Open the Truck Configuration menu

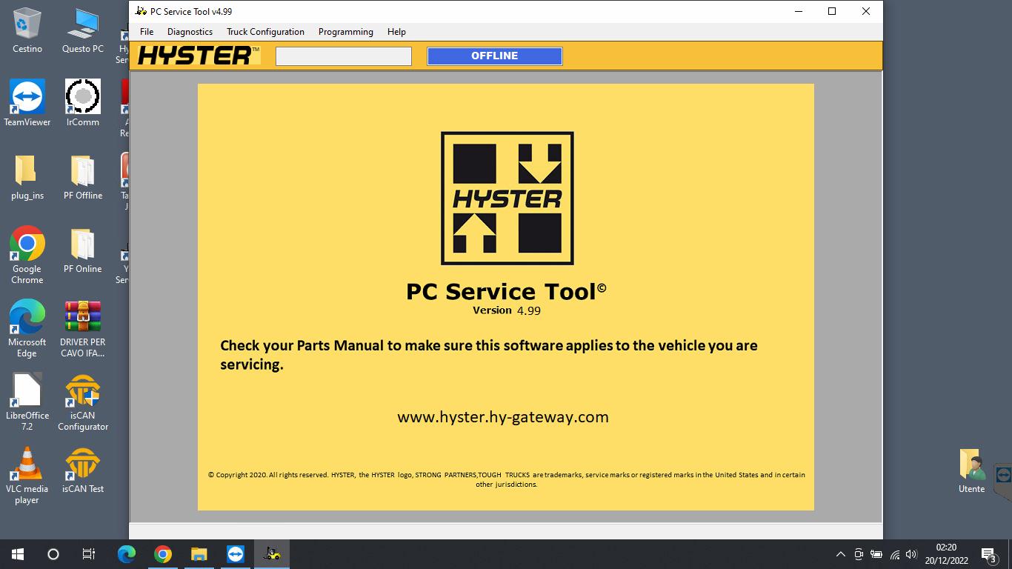pos(265,32)
